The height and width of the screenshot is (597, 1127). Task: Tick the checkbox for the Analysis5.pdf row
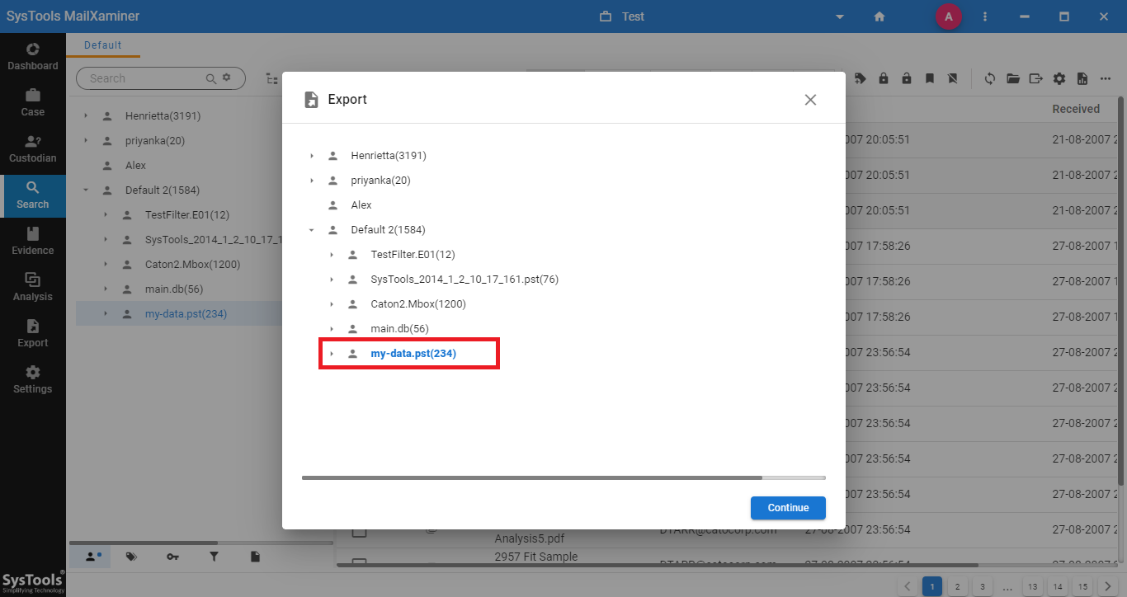point(359,532)
